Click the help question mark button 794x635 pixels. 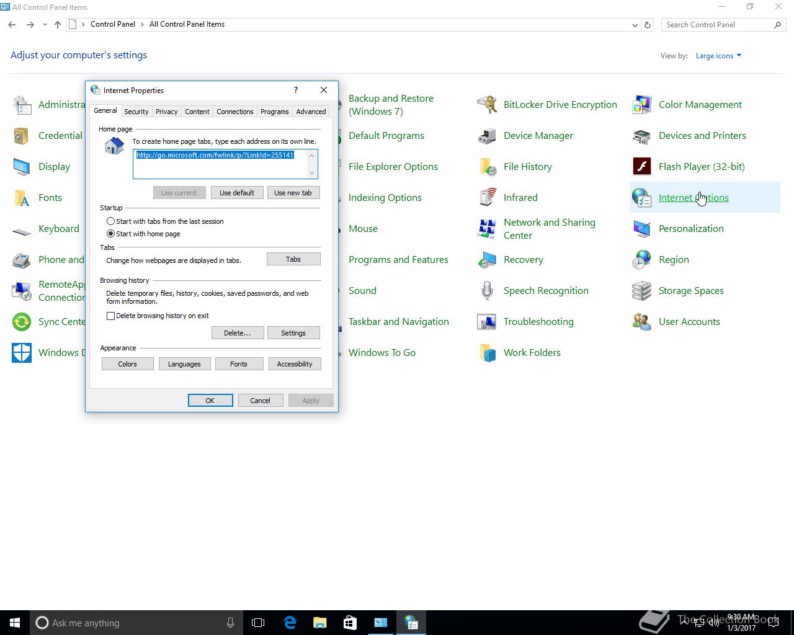tap(296, 91)
